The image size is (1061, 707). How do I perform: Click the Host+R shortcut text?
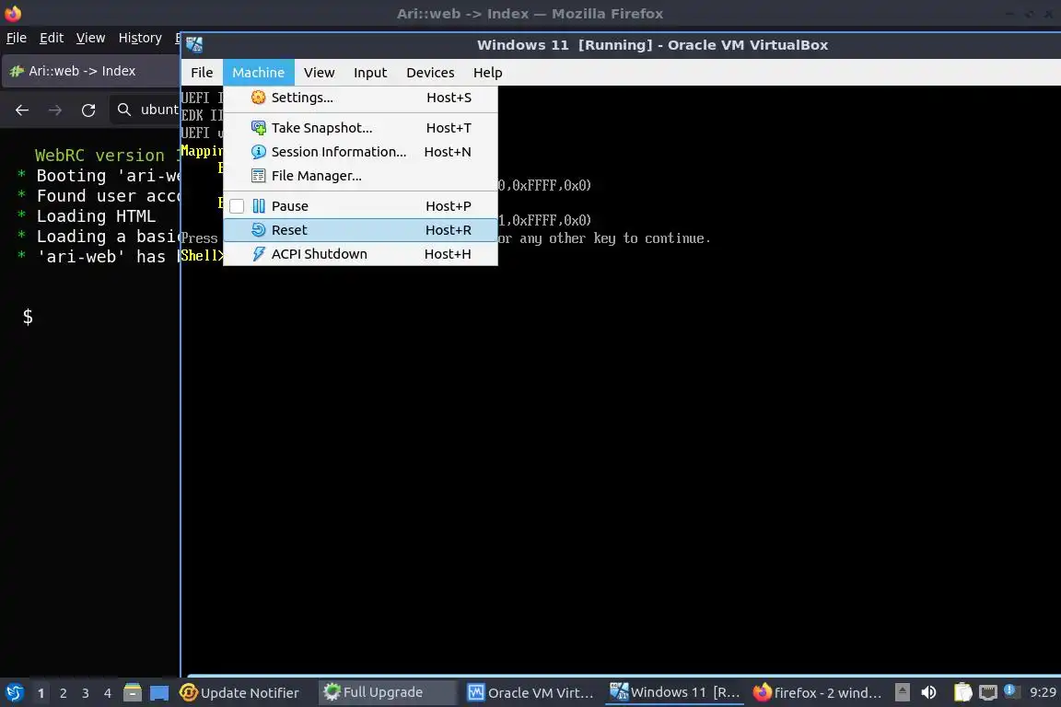[x=448, y=230]
